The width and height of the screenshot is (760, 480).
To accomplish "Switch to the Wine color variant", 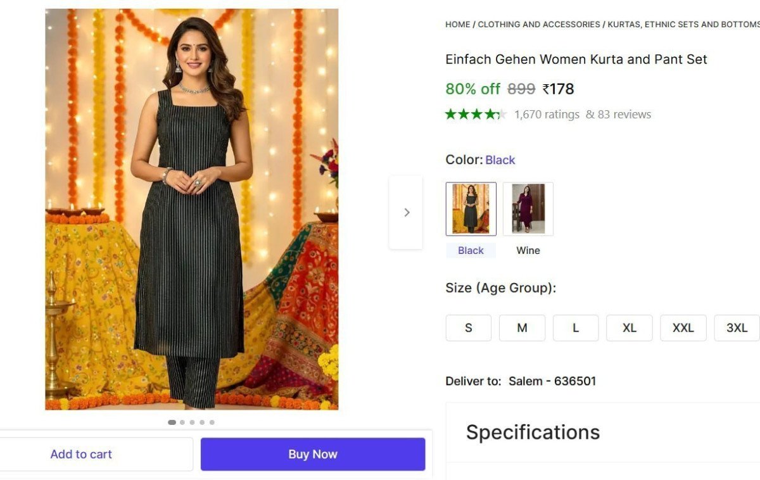I will point(528,209).
